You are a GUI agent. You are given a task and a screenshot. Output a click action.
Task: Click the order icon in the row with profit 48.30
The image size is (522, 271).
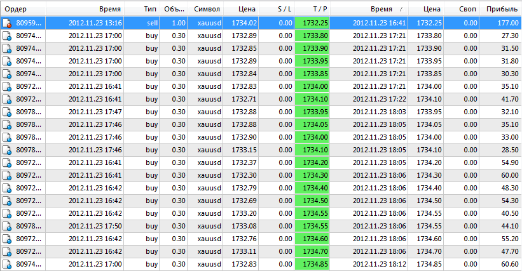click(7, 188)
